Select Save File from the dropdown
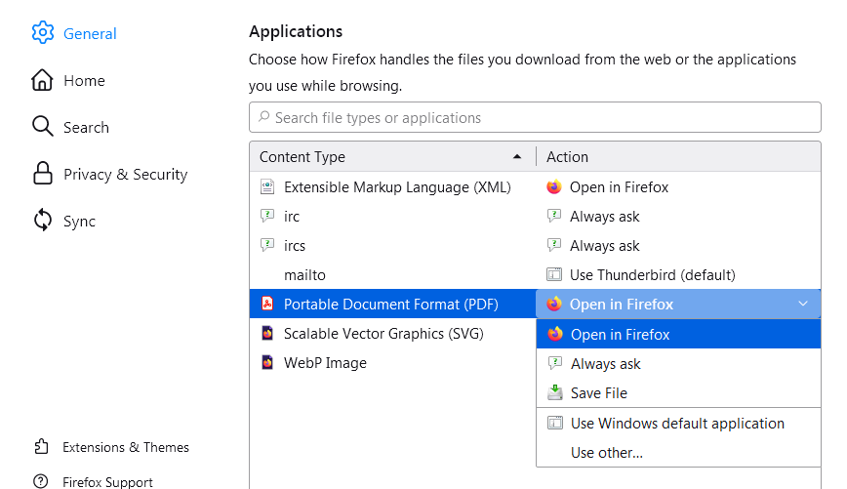Screen dimensions: 847x489 click(x=598, y=393)
